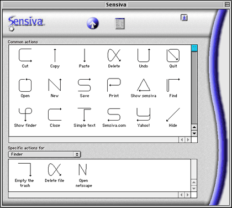Click the download arrow icon in header
The image size is (232, 208).
184,18
